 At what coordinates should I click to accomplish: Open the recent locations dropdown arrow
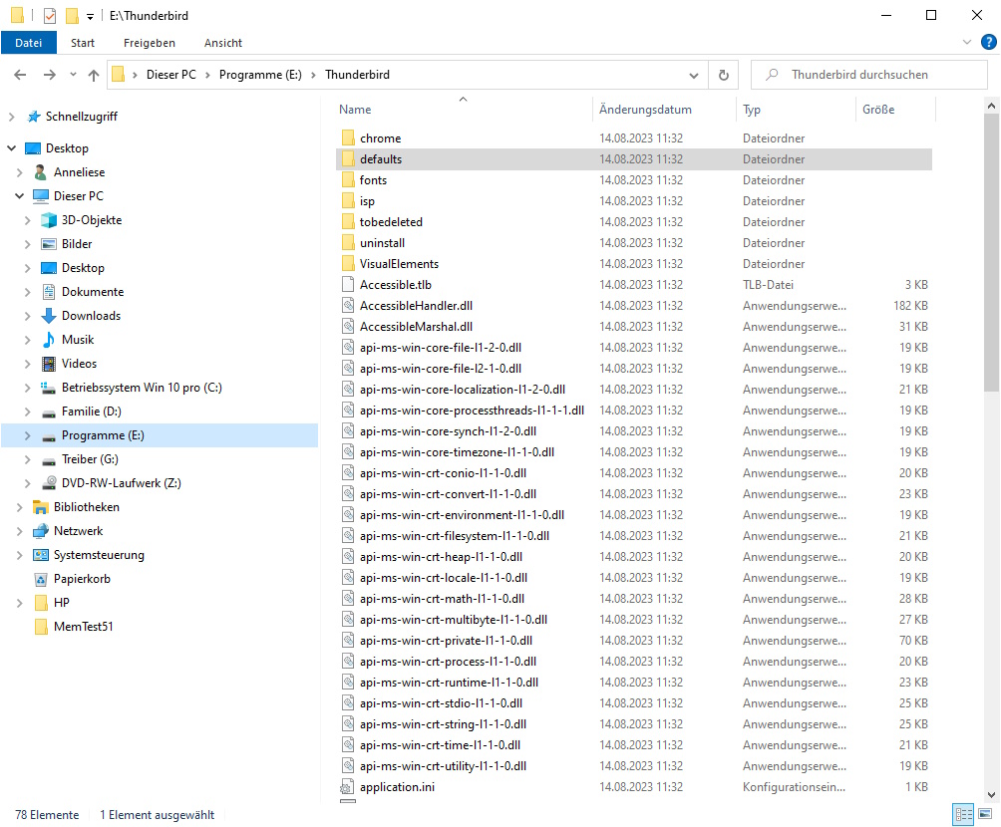[x=73, y=75]
